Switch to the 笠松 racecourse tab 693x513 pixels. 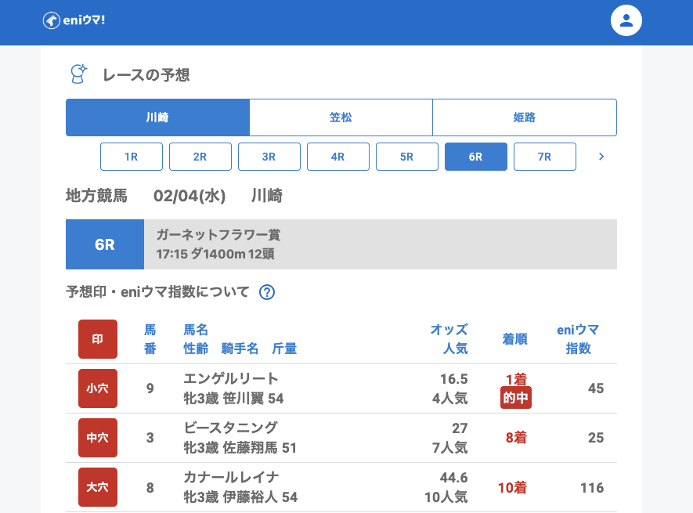(x=341, y=117)
